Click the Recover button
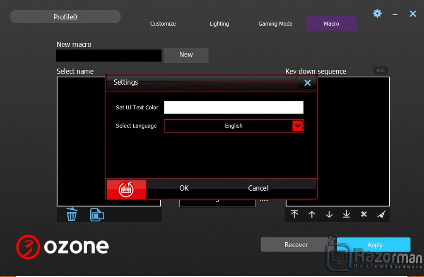The image size is (424, 277). [296, 245]
